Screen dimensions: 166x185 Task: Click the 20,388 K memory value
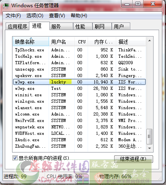pos(103,114)
